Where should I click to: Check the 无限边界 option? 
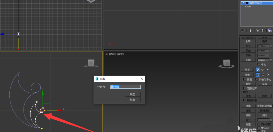pyautogui.click(x=245, y=88)
